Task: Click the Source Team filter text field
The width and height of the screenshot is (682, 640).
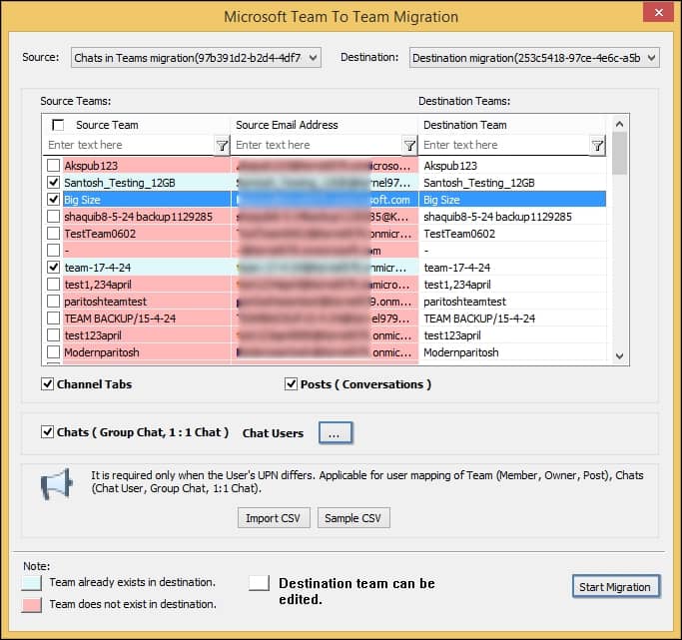Action: [x=129, y=145]
